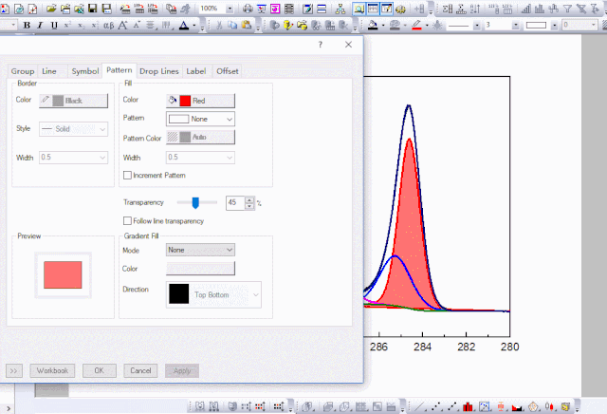Click the Bold formatting icon
607x414 pixels.
tap(28, 25)
